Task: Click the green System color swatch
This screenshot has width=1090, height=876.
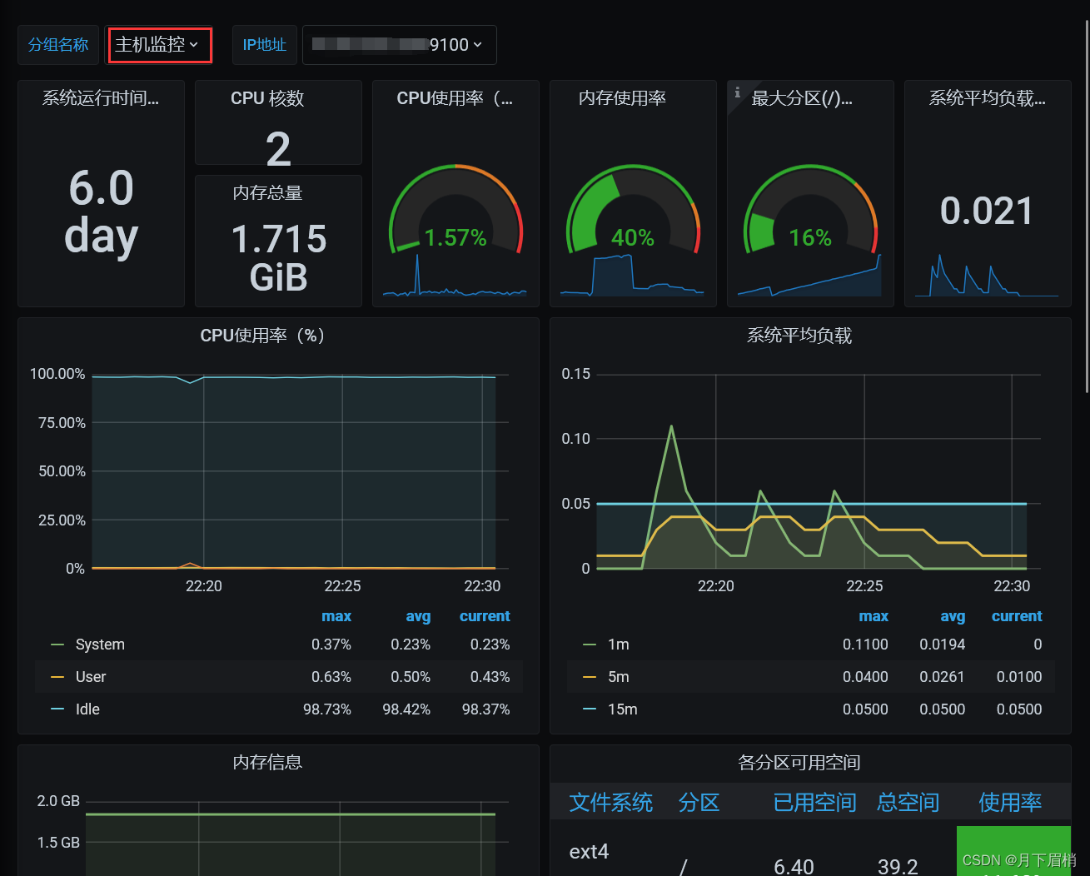Action: (x=57, y=645)
